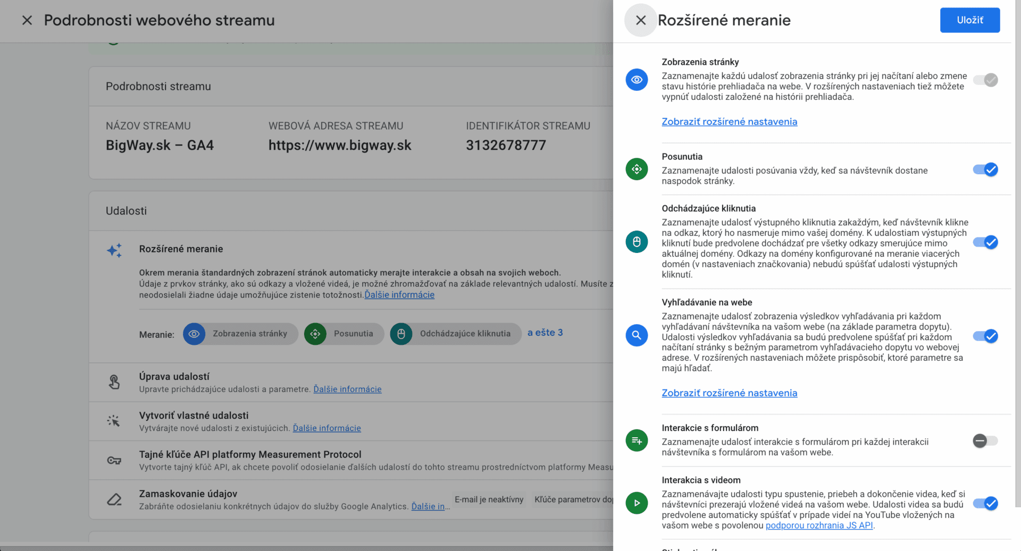Click the Zamaskovanie údajov eraser icon
Image resolution: width=1021 pixels, height=551 pixels.
click(x=114, y=499)
